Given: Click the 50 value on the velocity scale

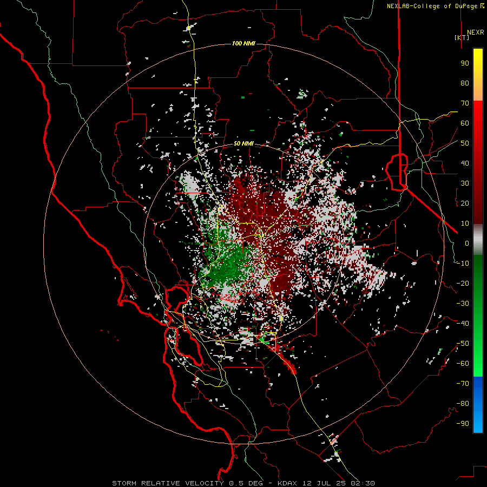Looking at the screenshot, I should point(465,143).
